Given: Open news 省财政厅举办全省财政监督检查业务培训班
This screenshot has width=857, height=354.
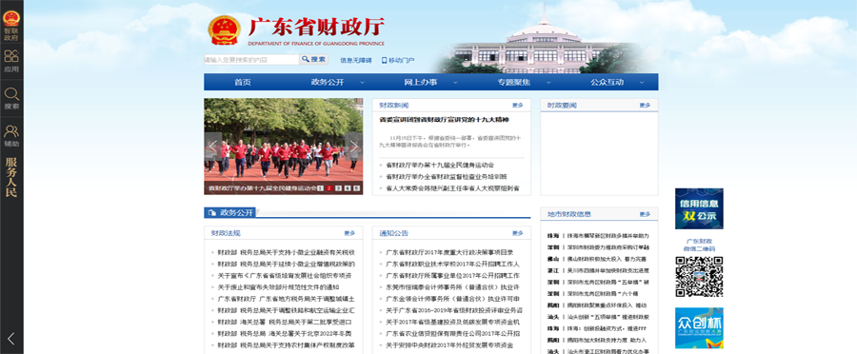Looking at the screenshot, I should click(447, 176).
